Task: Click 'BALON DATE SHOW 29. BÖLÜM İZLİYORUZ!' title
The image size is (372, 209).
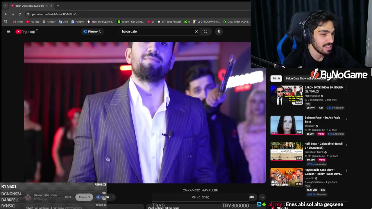Action: [x=324, y=89]
